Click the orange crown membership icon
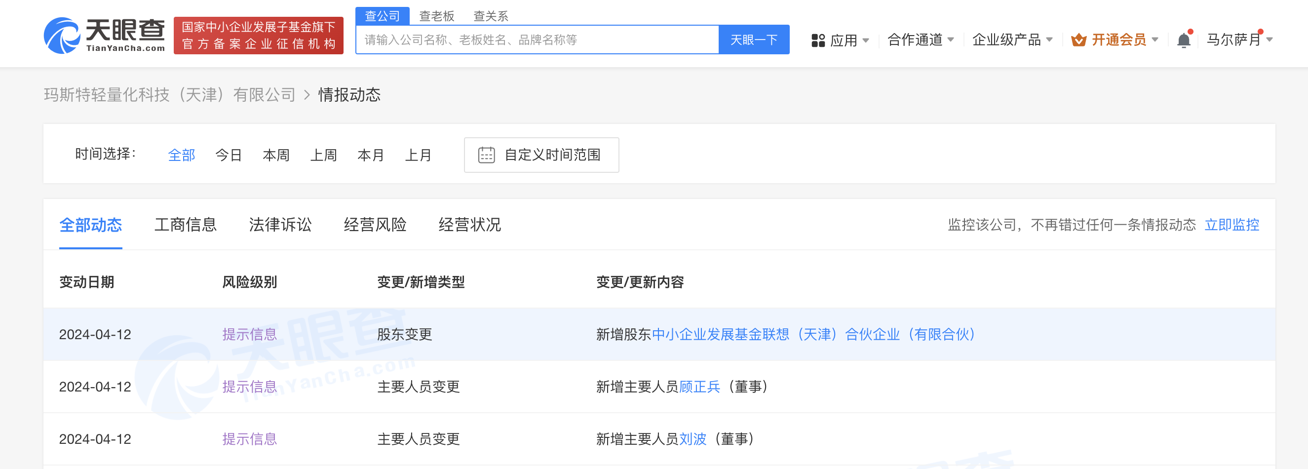The image size is (1308, 469). point(1078,39)
